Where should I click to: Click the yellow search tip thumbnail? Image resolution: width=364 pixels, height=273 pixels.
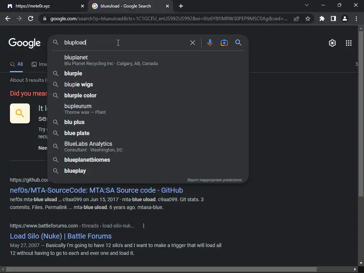pyautogui.click(x=20, y=113)
